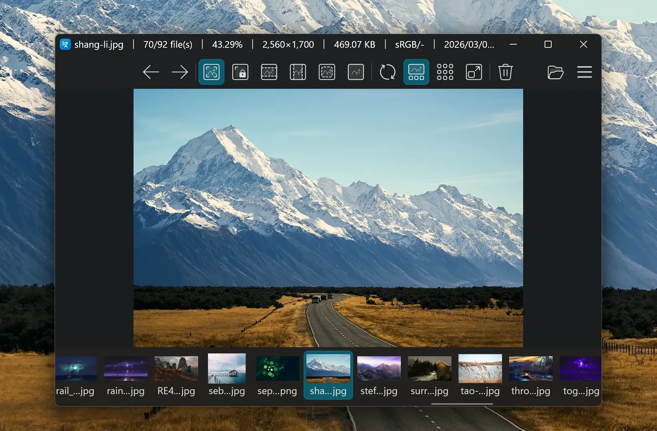The height and width of the screenshot is (431, 657).
Task: Click the 469.07 KB file size
Action: 354,45
